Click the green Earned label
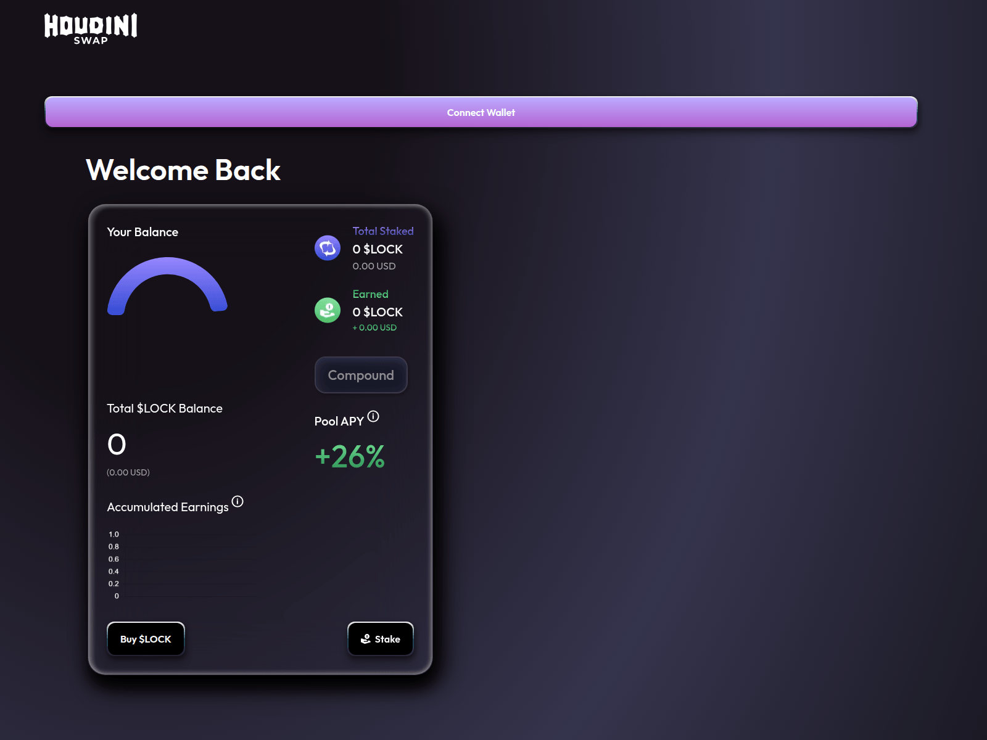This screenshot has height=740, width=987. pyautogui.click(x=371, y=294)
